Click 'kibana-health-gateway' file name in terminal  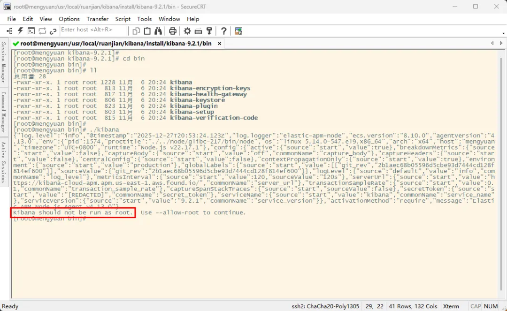(x=208, y=94)
